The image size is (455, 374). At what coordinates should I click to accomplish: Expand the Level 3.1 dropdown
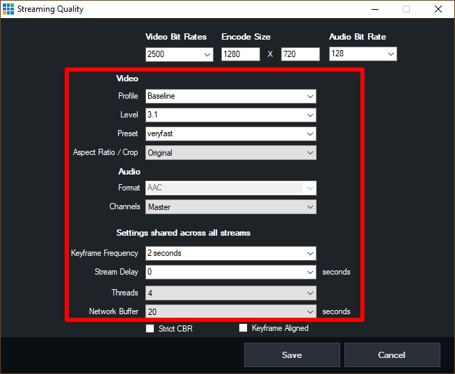[x=230, y=115]
